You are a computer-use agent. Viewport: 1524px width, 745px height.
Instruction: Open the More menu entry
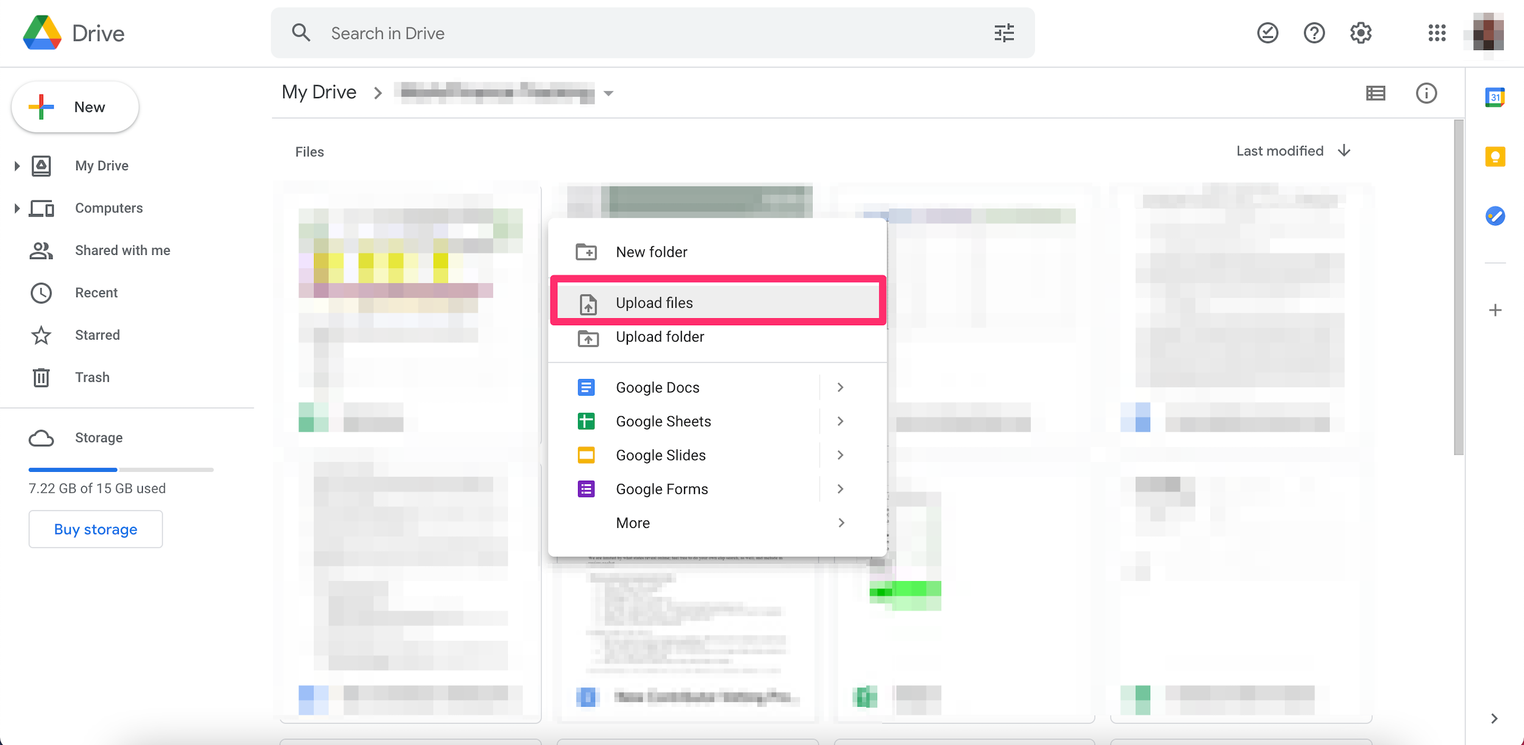717,522
